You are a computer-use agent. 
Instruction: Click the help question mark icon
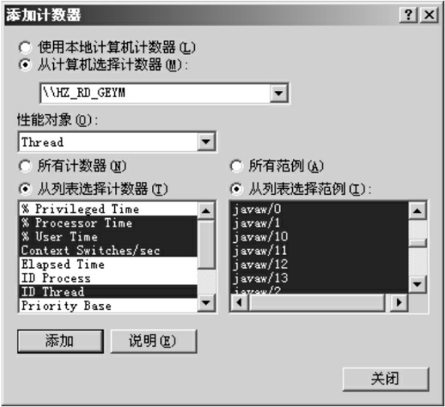pyautogui.click(x=408, y=14)
